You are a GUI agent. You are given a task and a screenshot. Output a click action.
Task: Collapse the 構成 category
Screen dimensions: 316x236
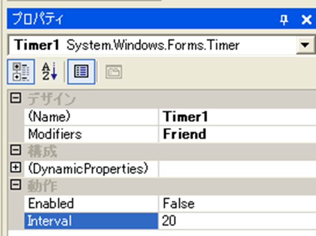(x=15, y=151)
